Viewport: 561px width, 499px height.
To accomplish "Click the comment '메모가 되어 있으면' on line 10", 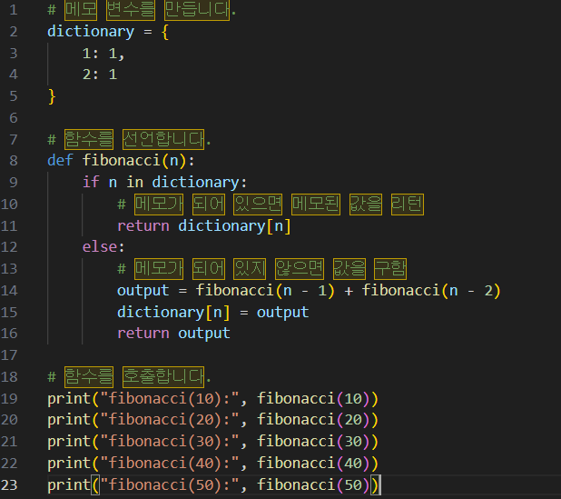I will pyautogui.click(x=208, y=205).
